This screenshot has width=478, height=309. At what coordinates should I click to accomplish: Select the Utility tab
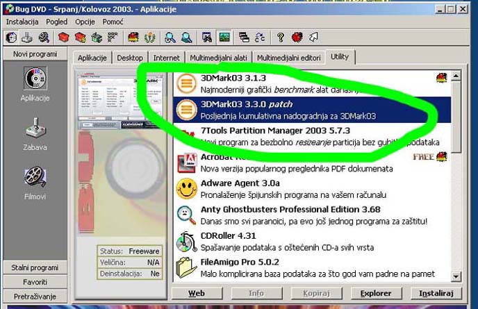[340, 57]
